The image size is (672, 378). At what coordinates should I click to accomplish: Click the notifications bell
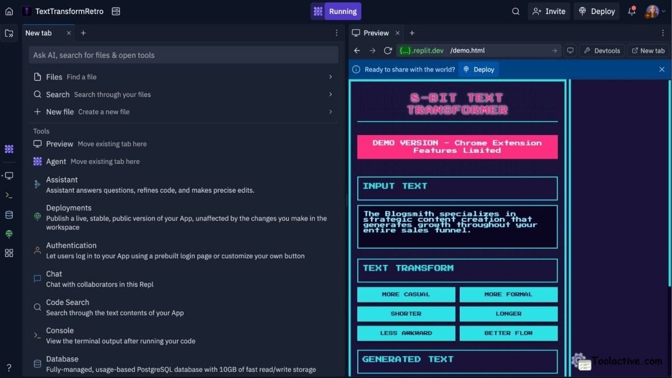tap(632, 11)
